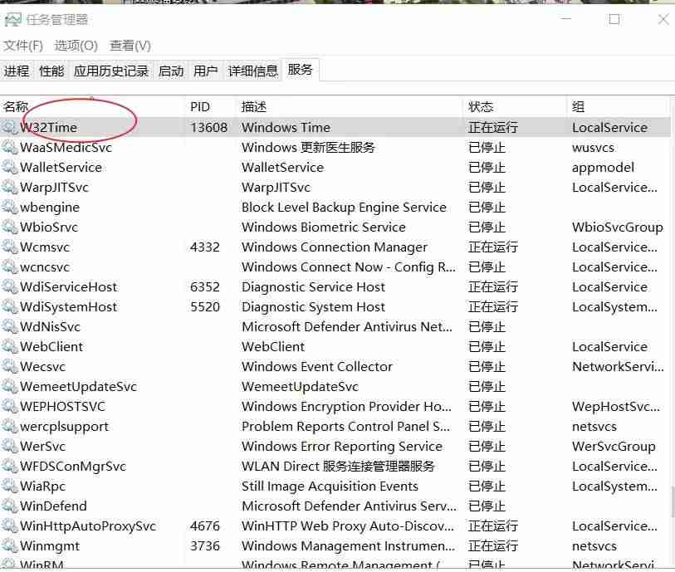Select the WemeetUpdateSvc service name
Image resolution: width=675 pixels, height=572 pixels.
click(x=78, y=387)
